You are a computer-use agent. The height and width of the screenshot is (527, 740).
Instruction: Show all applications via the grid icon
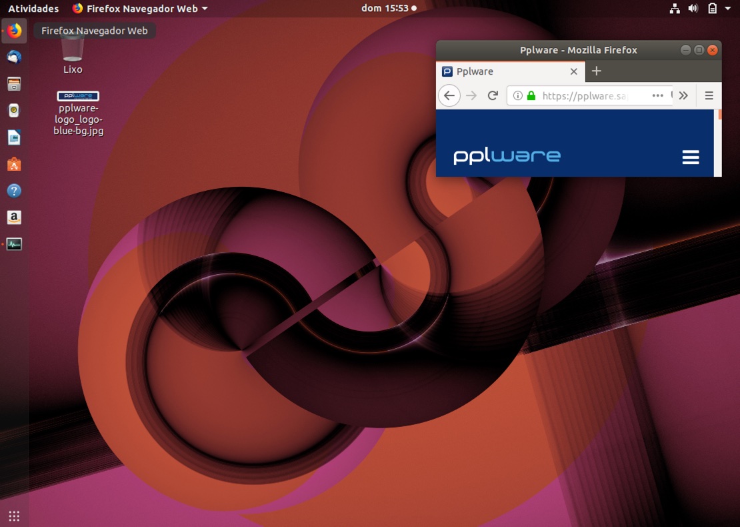13,516
